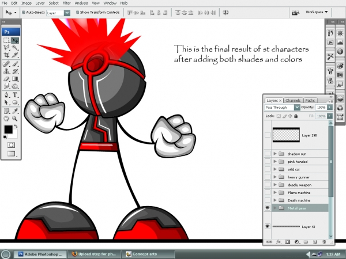346x259 pixels.
Task: Expand the Metal gear group
Action: (275, 208)
